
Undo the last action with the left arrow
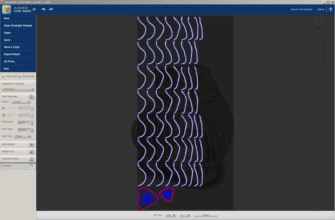pyautogui.click(x=44, y=9)
